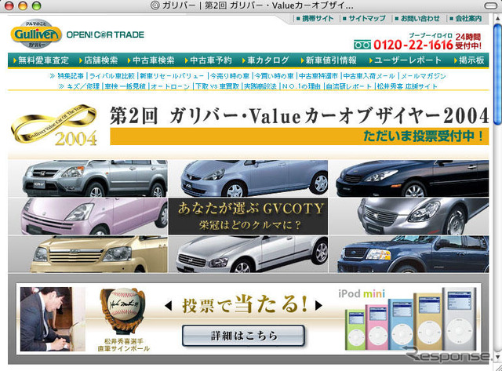Click the 今売り時の車 link
The height and width of the screenshot is (371, 502).
click(x=230, y=76)
